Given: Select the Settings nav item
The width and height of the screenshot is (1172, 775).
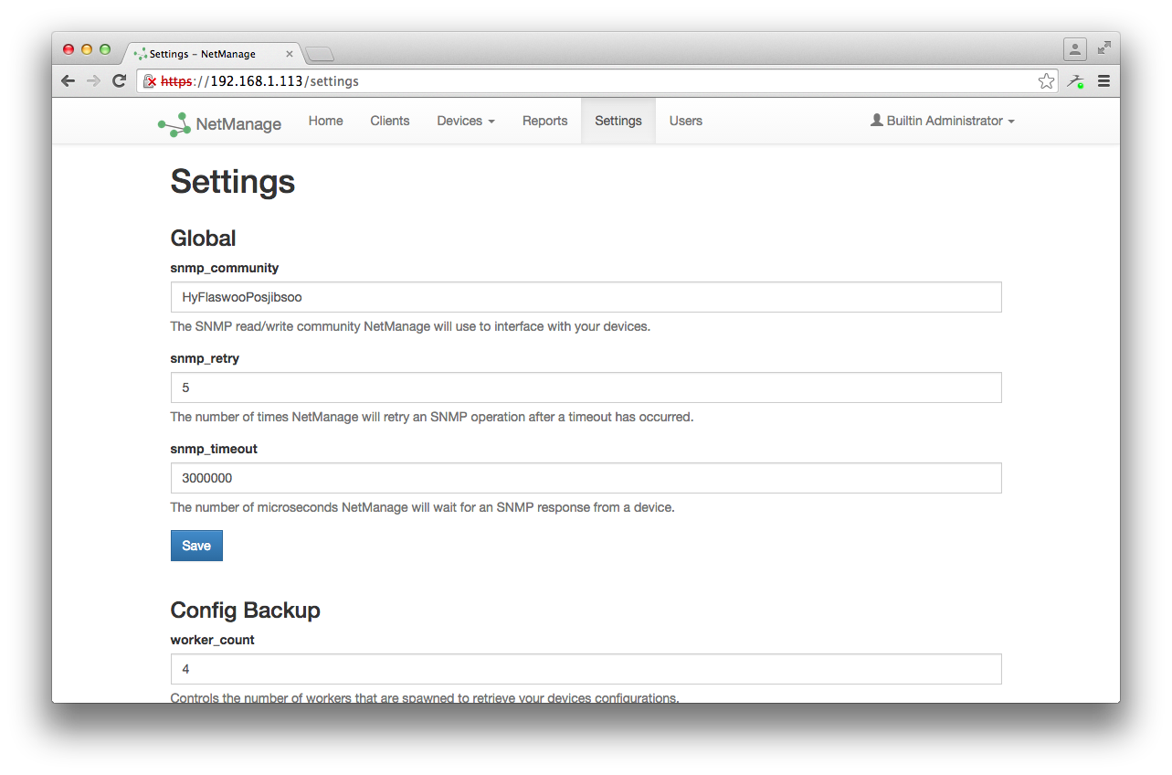Looking at the screenshot, I should click(618, 121).
